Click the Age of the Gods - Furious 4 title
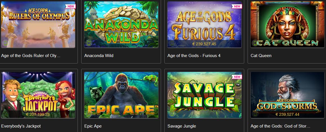The height and width of the screenshot is (132, 326). pos(194,56)
